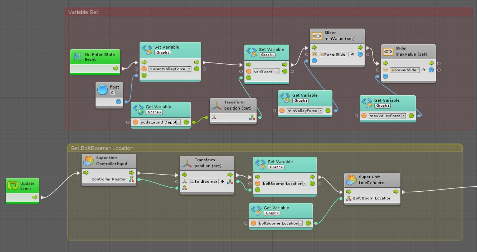Open Graph kind dropdown on maxVolleyForce node
Screen dimensions: 477x252
(x=382, y=106)
